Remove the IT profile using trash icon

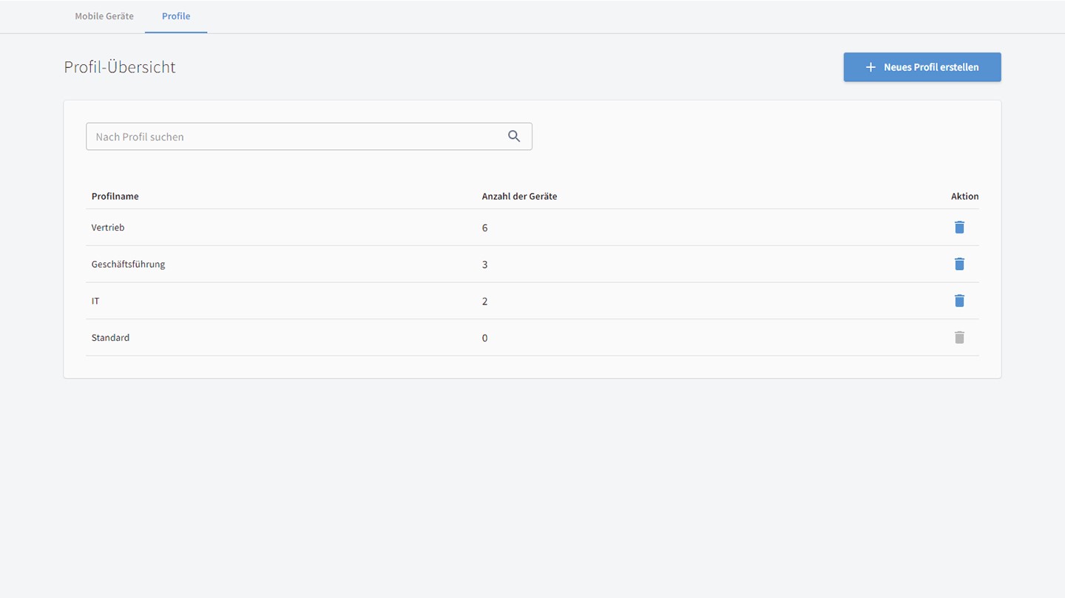(959, 301)
